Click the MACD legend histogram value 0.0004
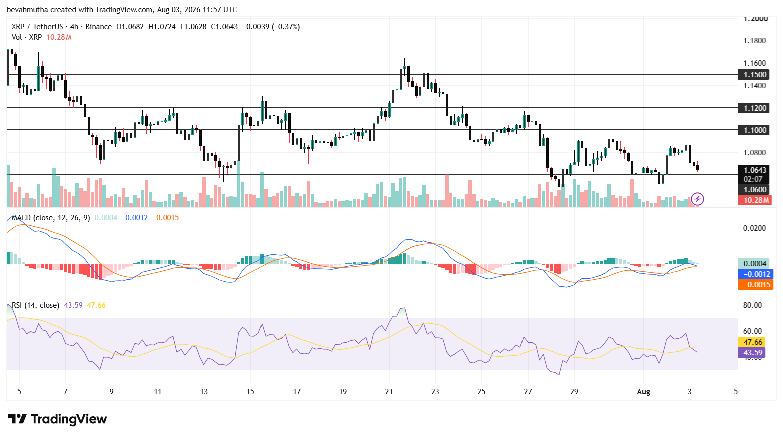The width and height of the screenshot is (783, 438). pyautogui.click(x=106, y=218)
